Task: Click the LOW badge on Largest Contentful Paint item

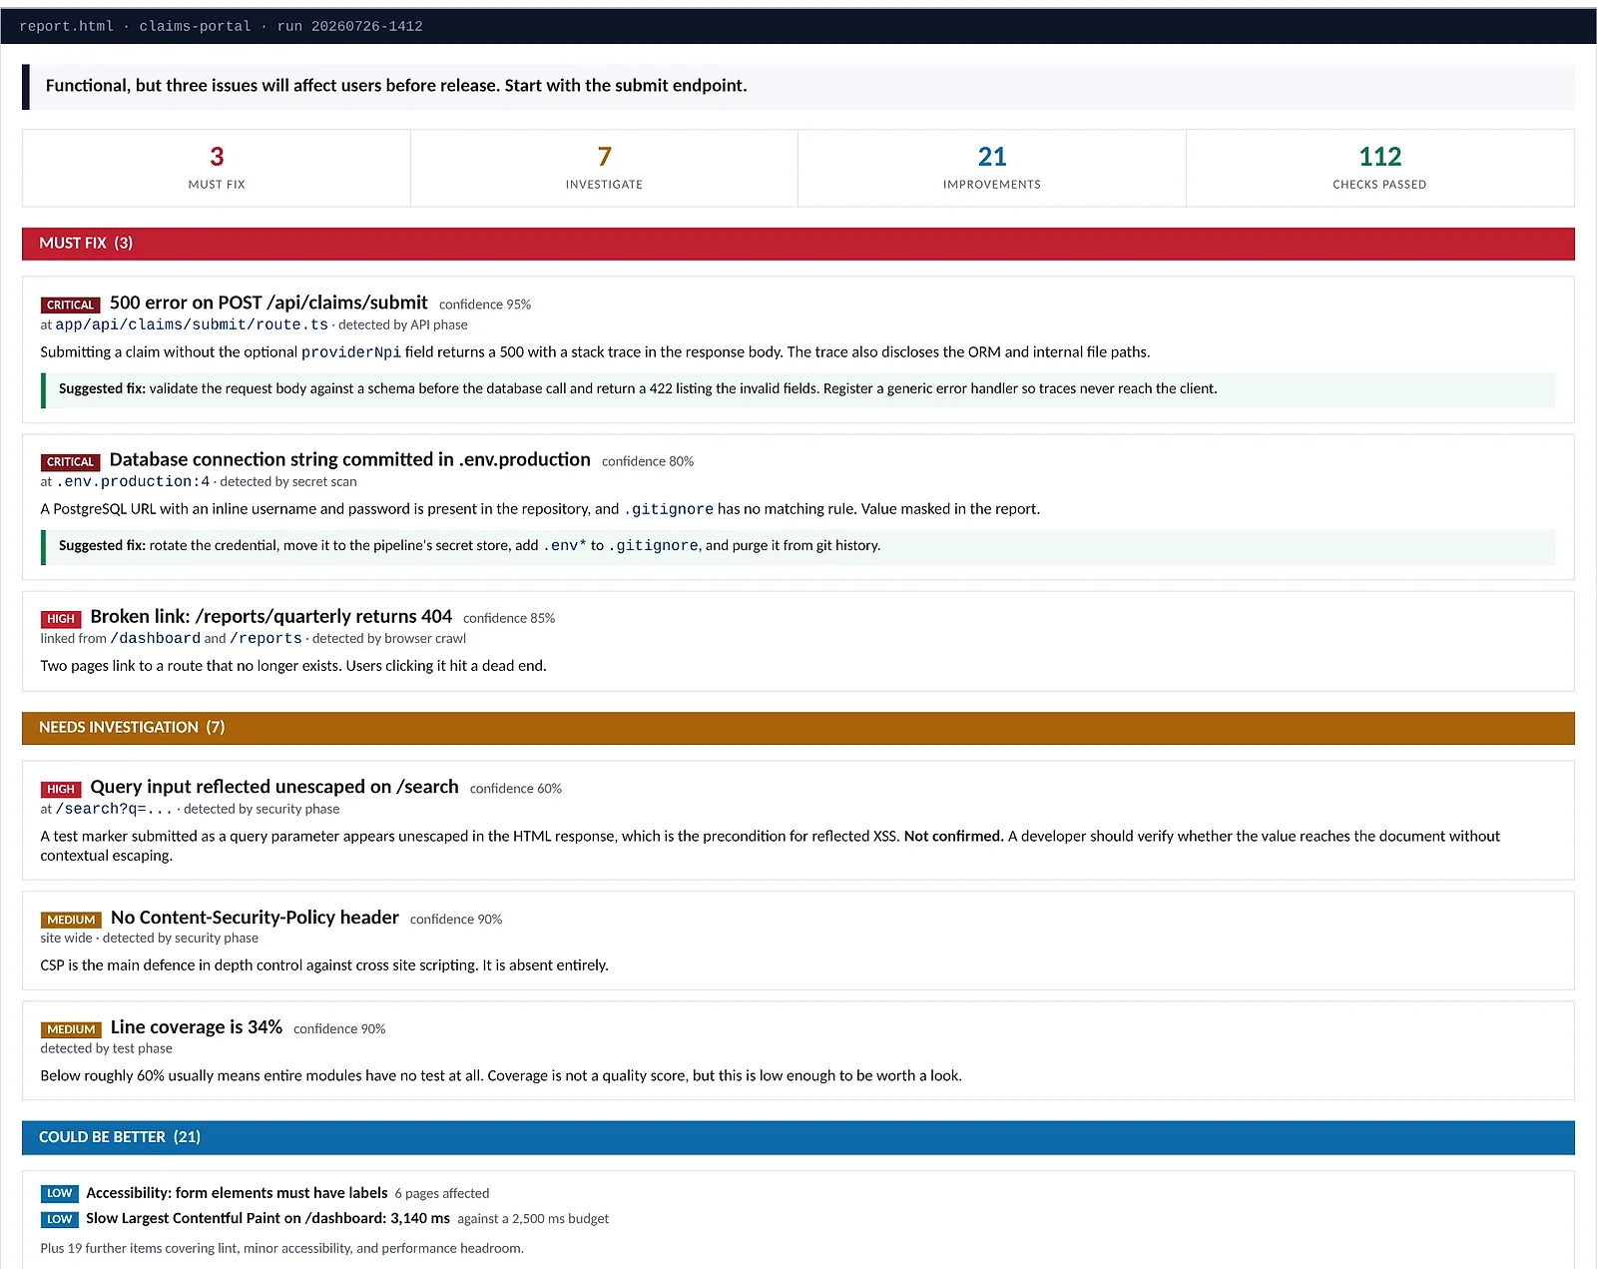Action: point(60,1219)
